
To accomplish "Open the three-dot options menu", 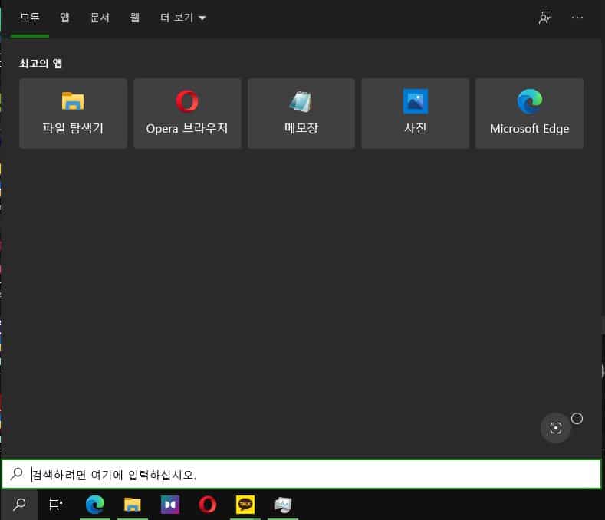I will click(x=577, y=18).
